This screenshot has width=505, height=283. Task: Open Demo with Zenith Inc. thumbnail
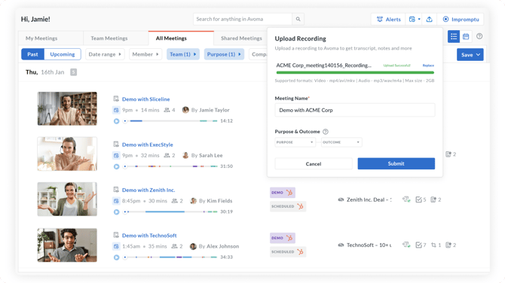tap(67, 199)
